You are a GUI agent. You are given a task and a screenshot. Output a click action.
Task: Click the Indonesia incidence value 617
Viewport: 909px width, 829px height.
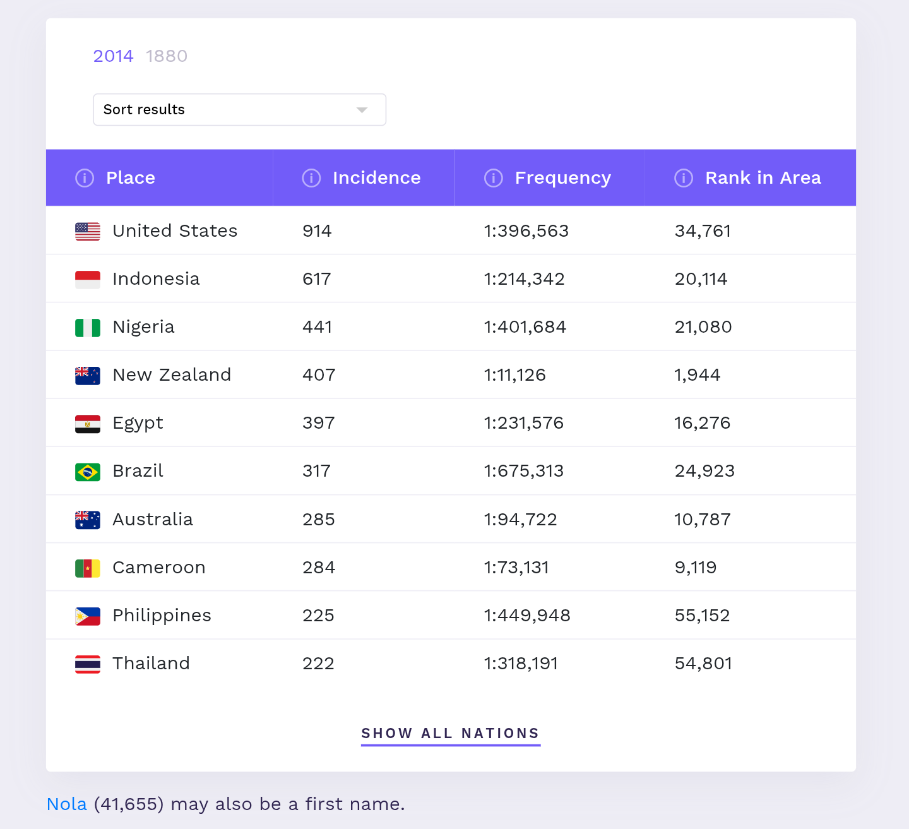317,279
